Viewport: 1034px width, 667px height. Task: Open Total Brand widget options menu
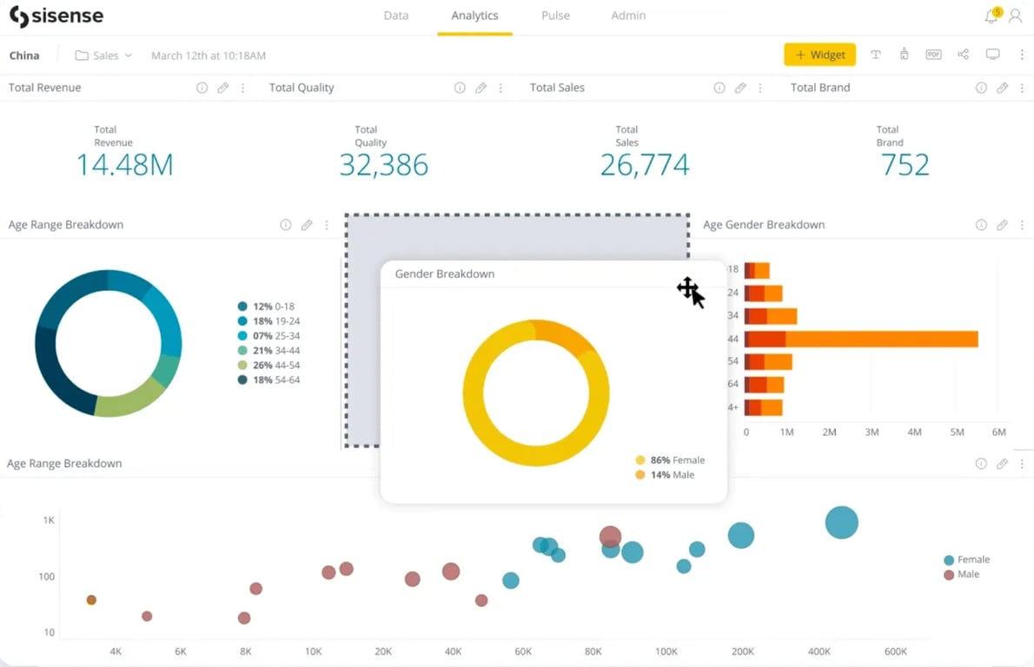point(1022,88)
